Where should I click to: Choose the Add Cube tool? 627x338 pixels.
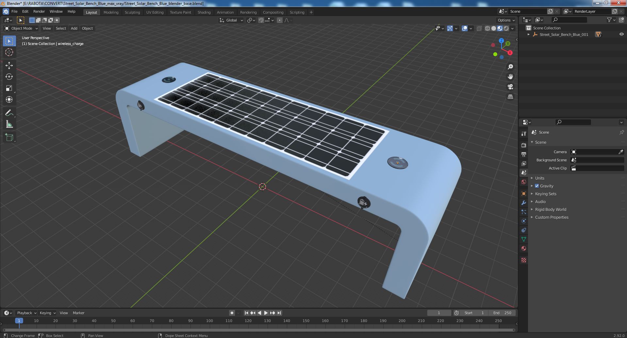coord(9,138)
